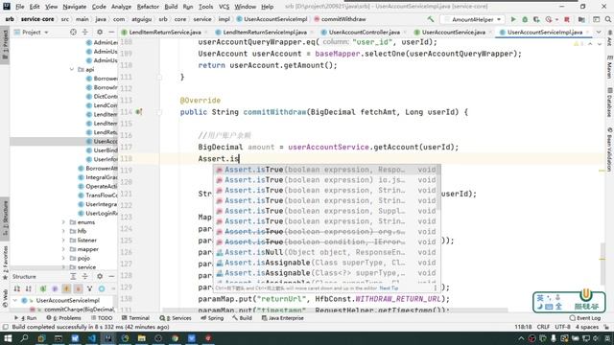Click the locate file target icon in the Project panel

(73, 32)
